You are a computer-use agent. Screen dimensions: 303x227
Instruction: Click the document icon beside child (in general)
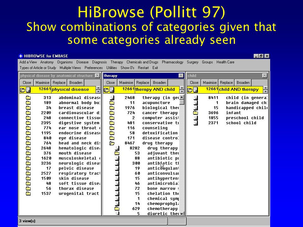coord(196,98)
